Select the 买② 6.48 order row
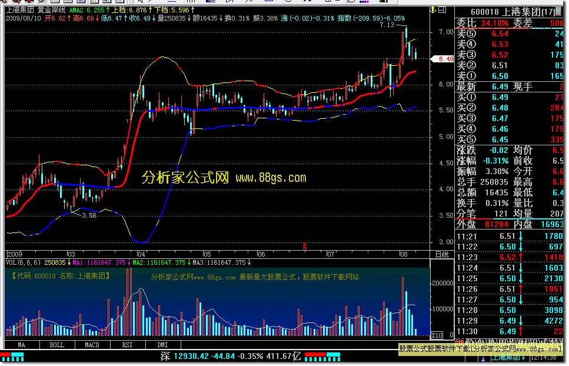Image resolution: width=569 pixels, height=366 pixels. pos(510,108)
